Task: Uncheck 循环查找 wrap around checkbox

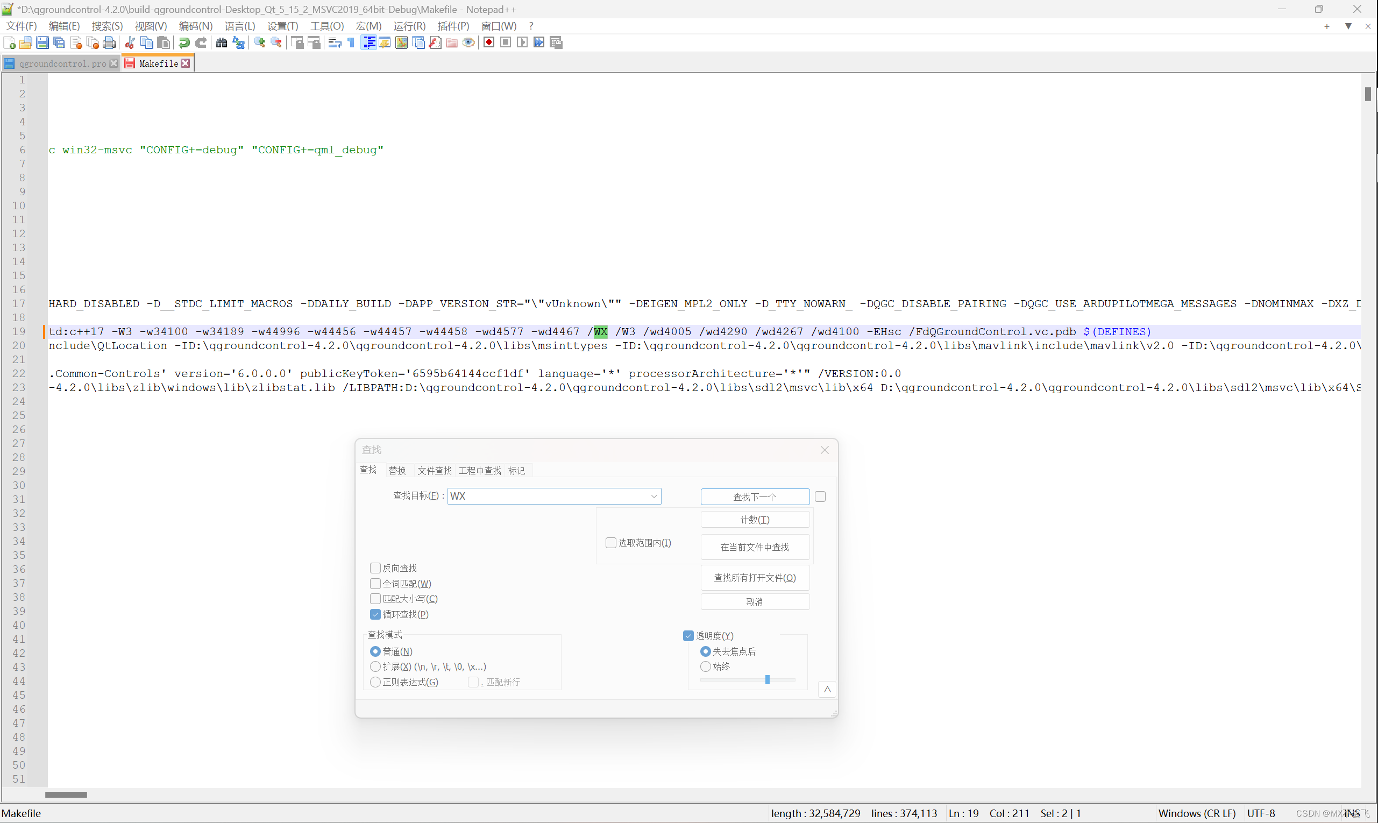Action: [375, 614]
